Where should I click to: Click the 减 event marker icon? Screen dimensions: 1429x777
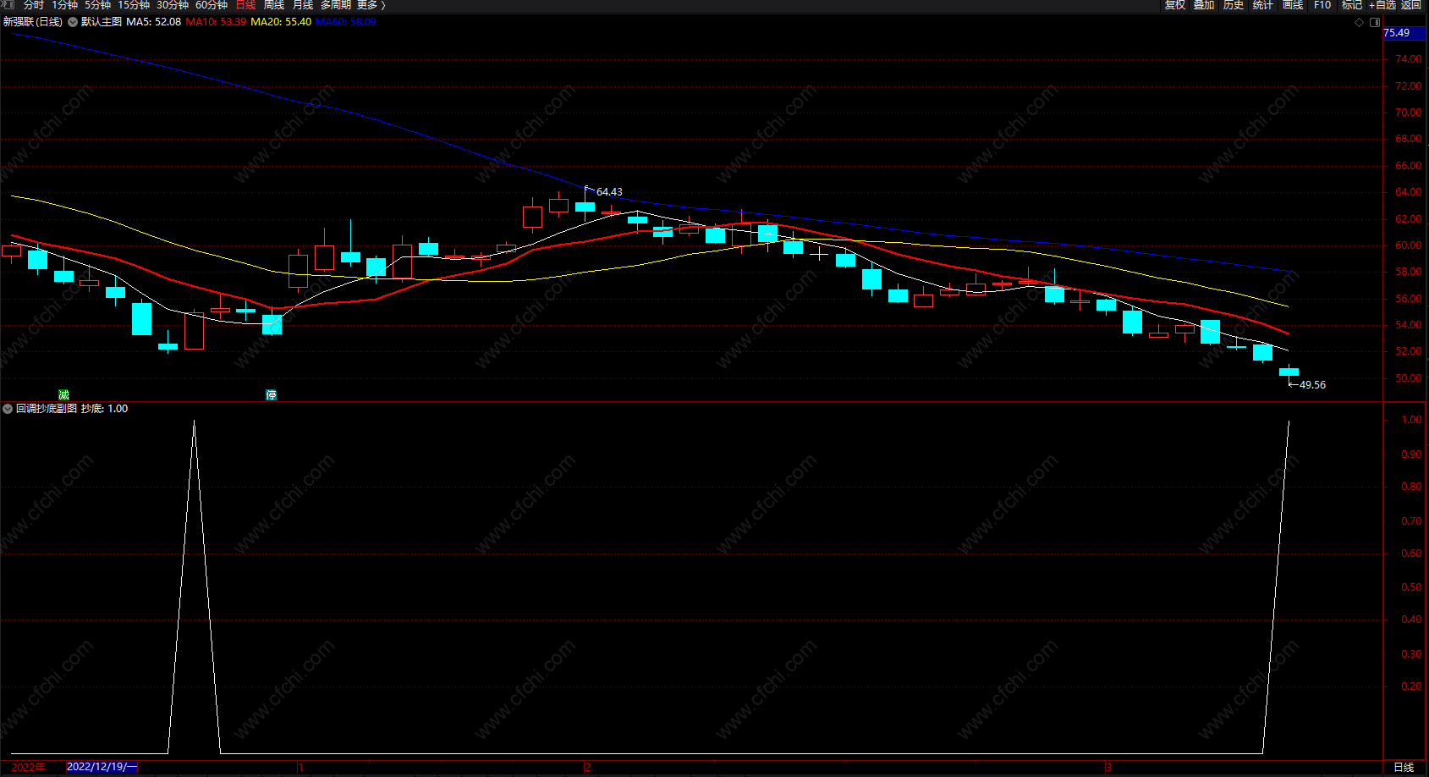pyautogui.click(x=63, y=394)
